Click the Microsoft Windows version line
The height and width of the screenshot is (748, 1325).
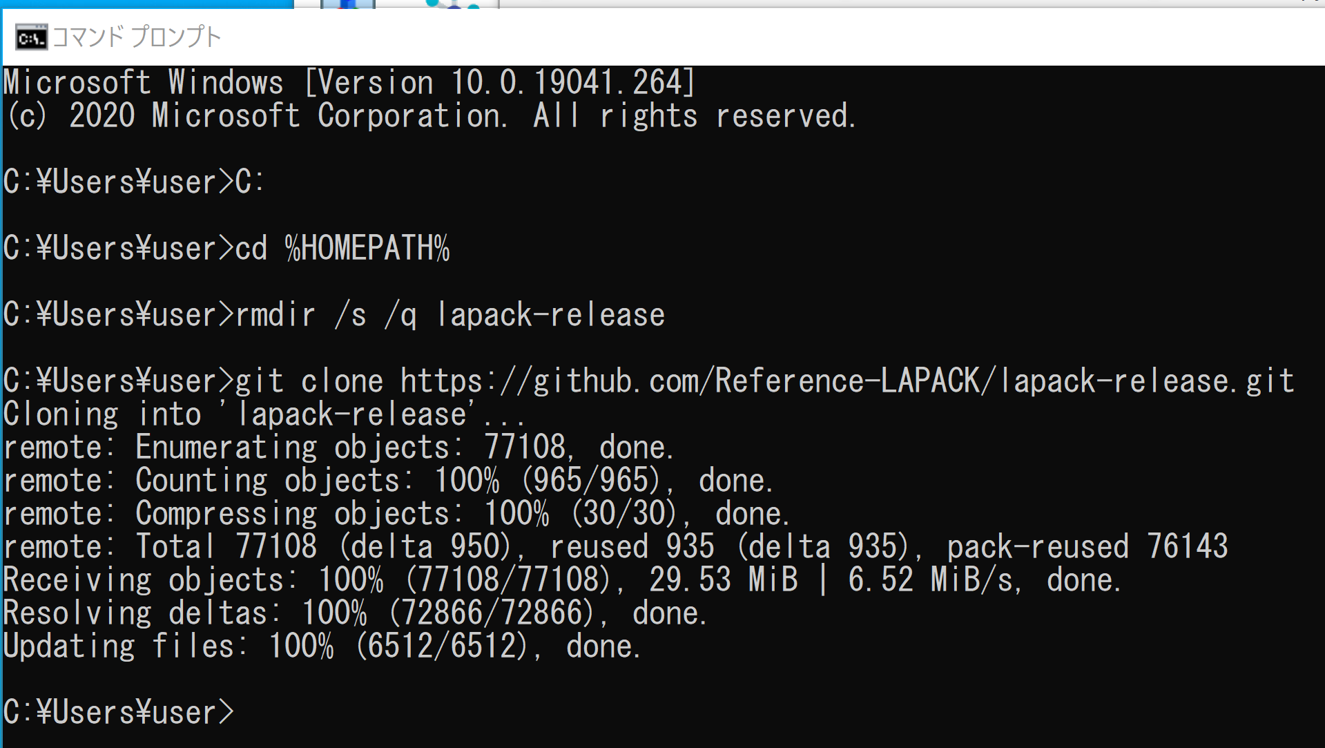coord(349,83)
